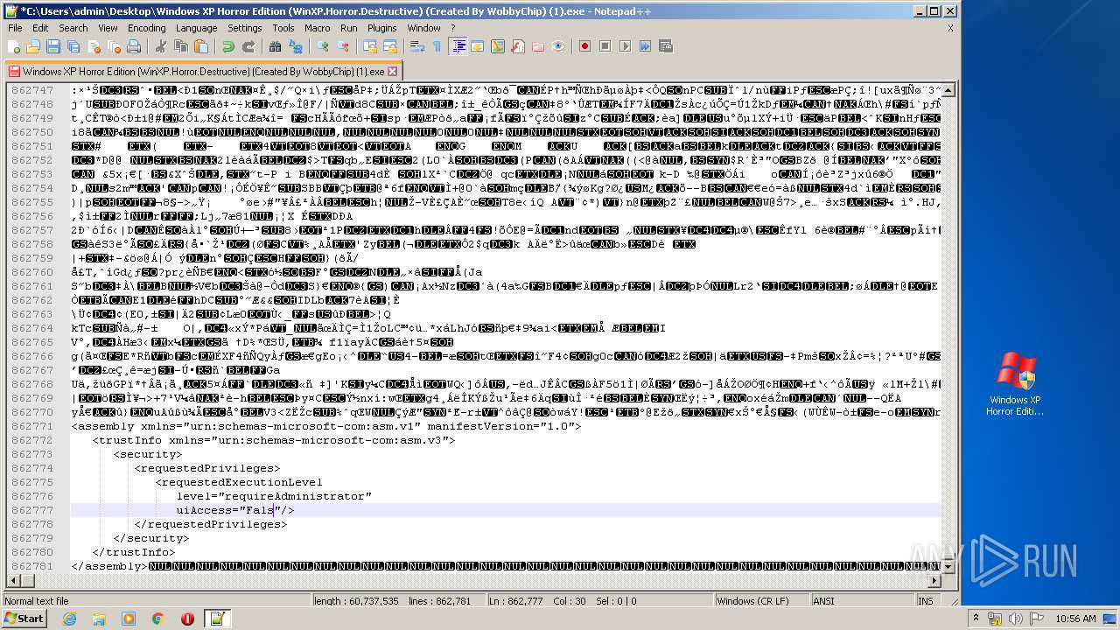Screen dimensions: 1120x630
Task: Toggle synchronized vertical scrolling
Action: pyautogui.click(x=369, y=46)
